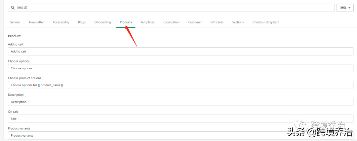357x141 pixels.
Task: Edit the Description translation field
Action: pyautogui.click(x=180, y=102)
